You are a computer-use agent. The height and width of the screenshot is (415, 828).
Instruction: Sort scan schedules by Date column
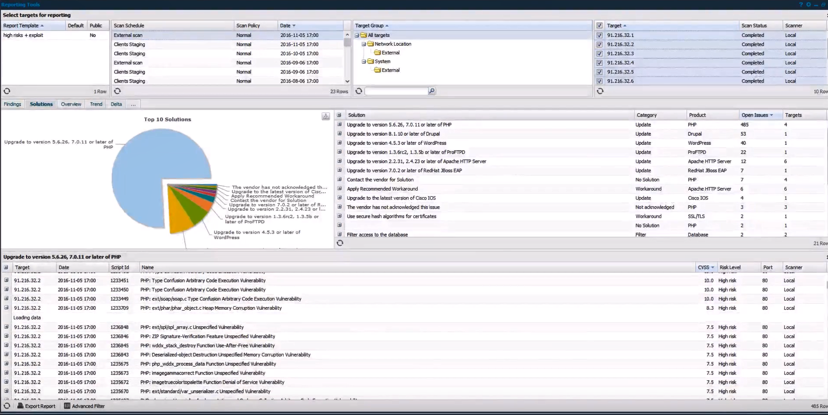(310, 26)
